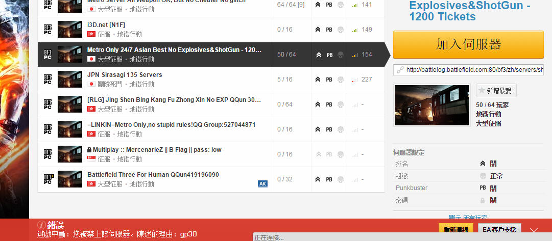This screenshot has width=552, height=241.
Task: Select Battlefield Three For Human server row
Action: point(211,179)
